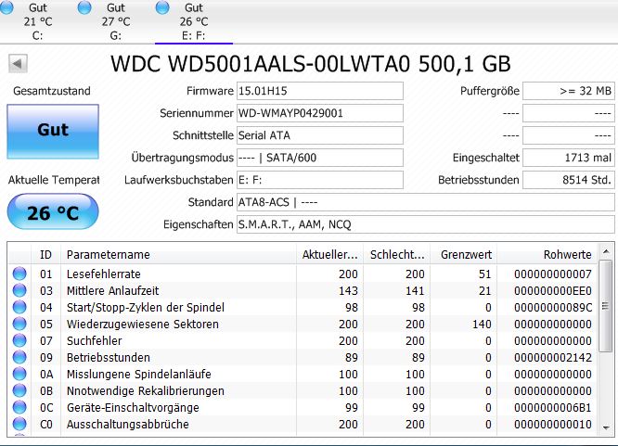Click the Betriebsstunden value 8514 Std.

(x=568, y=180)
